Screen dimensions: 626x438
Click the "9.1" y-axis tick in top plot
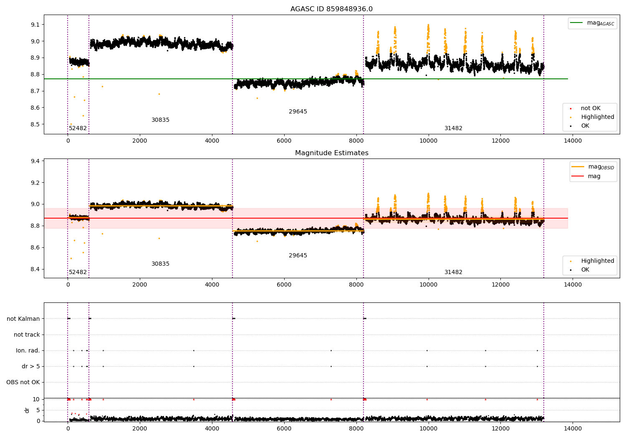pyautogui.click(x=35, y=25)
